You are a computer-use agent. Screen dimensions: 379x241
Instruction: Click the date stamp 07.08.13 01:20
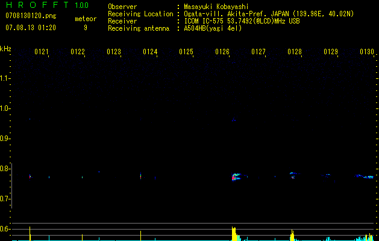click(x=31, y=28)
